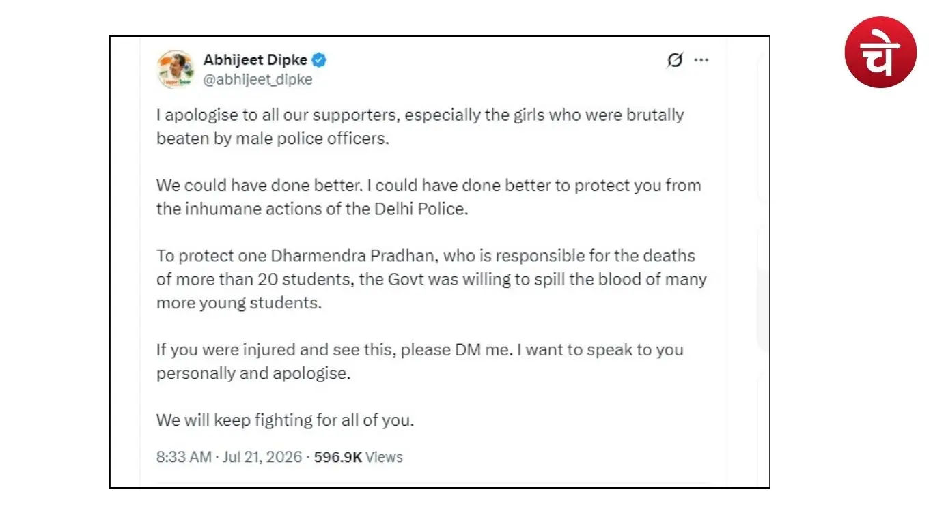Viewport: 933px width, 524px height.
Task: Open the three-dot more options menu
Action: (x=701, y=60)
